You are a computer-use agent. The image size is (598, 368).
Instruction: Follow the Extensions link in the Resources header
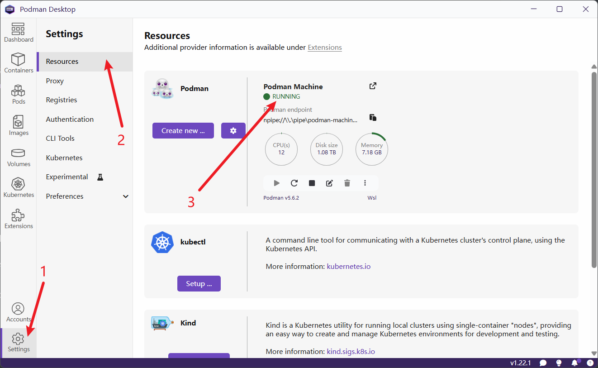click(x=325, y=47)
